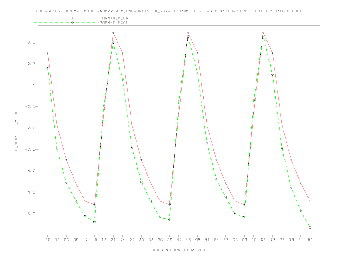Click the x-axis tick label 42
The image size is (338, 261).
179,240
